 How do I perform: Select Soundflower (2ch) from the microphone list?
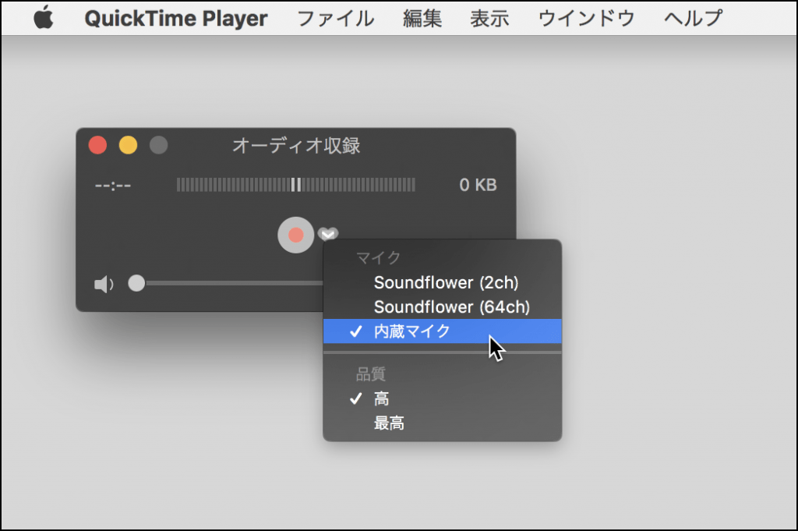(x=447, y=283)
